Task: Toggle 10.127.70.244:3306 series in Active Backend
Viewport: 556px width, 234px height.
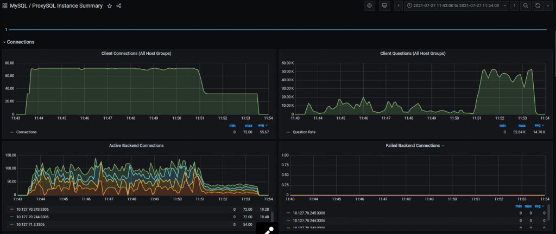Action: tap(32, 217)
